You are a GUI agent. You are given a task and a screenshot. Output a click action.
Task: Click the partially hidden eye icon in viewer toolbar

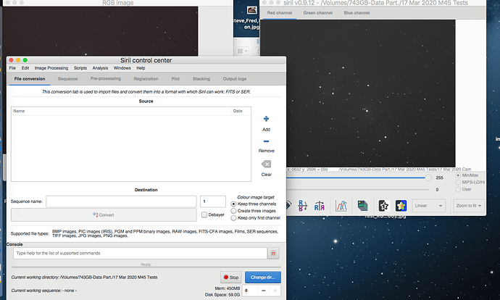tap(289, 205)
